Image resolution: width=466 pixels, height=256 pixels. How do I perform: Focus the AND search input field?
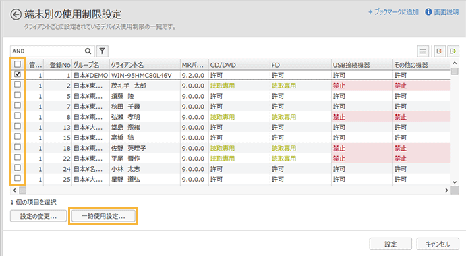point(48,51)
